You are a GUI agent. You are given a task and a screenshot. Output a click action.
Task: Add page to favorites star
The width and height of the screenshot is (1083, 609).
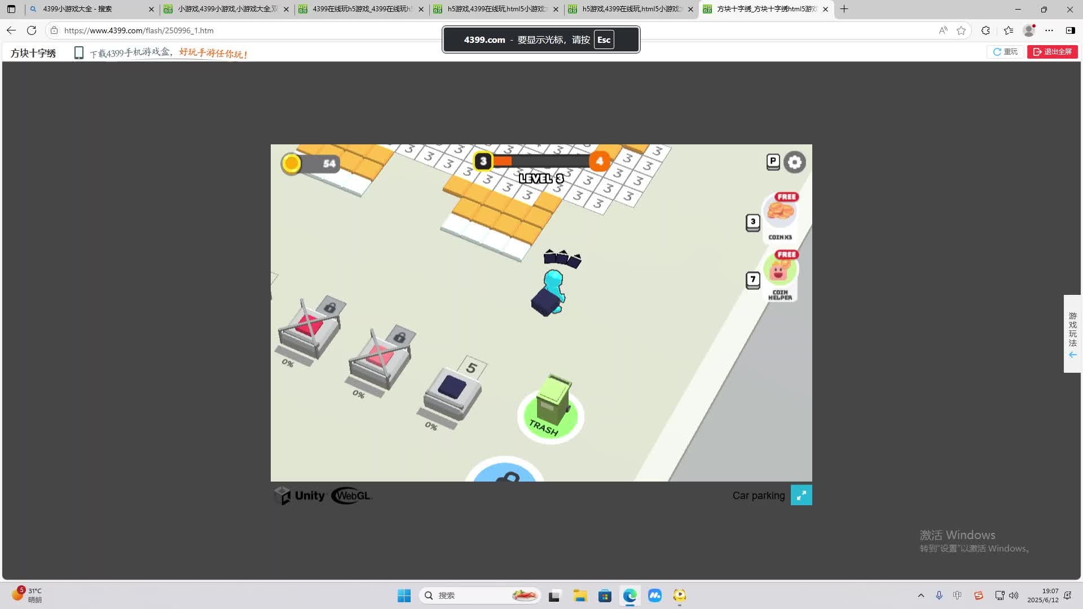coord(961,30)
